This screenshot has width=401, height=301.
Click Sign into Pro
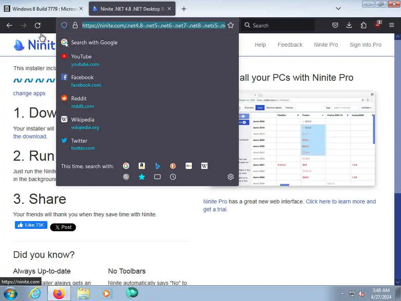point(365,45)
